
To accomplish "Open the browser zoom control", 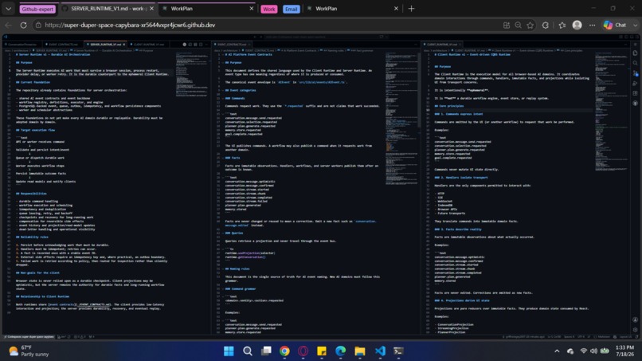I will click(x=518, y=25).
